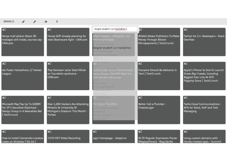Remove ryg's Homepage .kkapture card via X
The height and width of the screenshot is (161, 227).
(94, 132)
